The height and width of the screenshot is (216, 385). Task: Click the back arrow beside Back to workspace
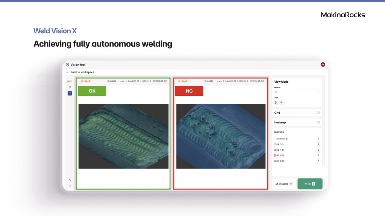click(67, 72)
